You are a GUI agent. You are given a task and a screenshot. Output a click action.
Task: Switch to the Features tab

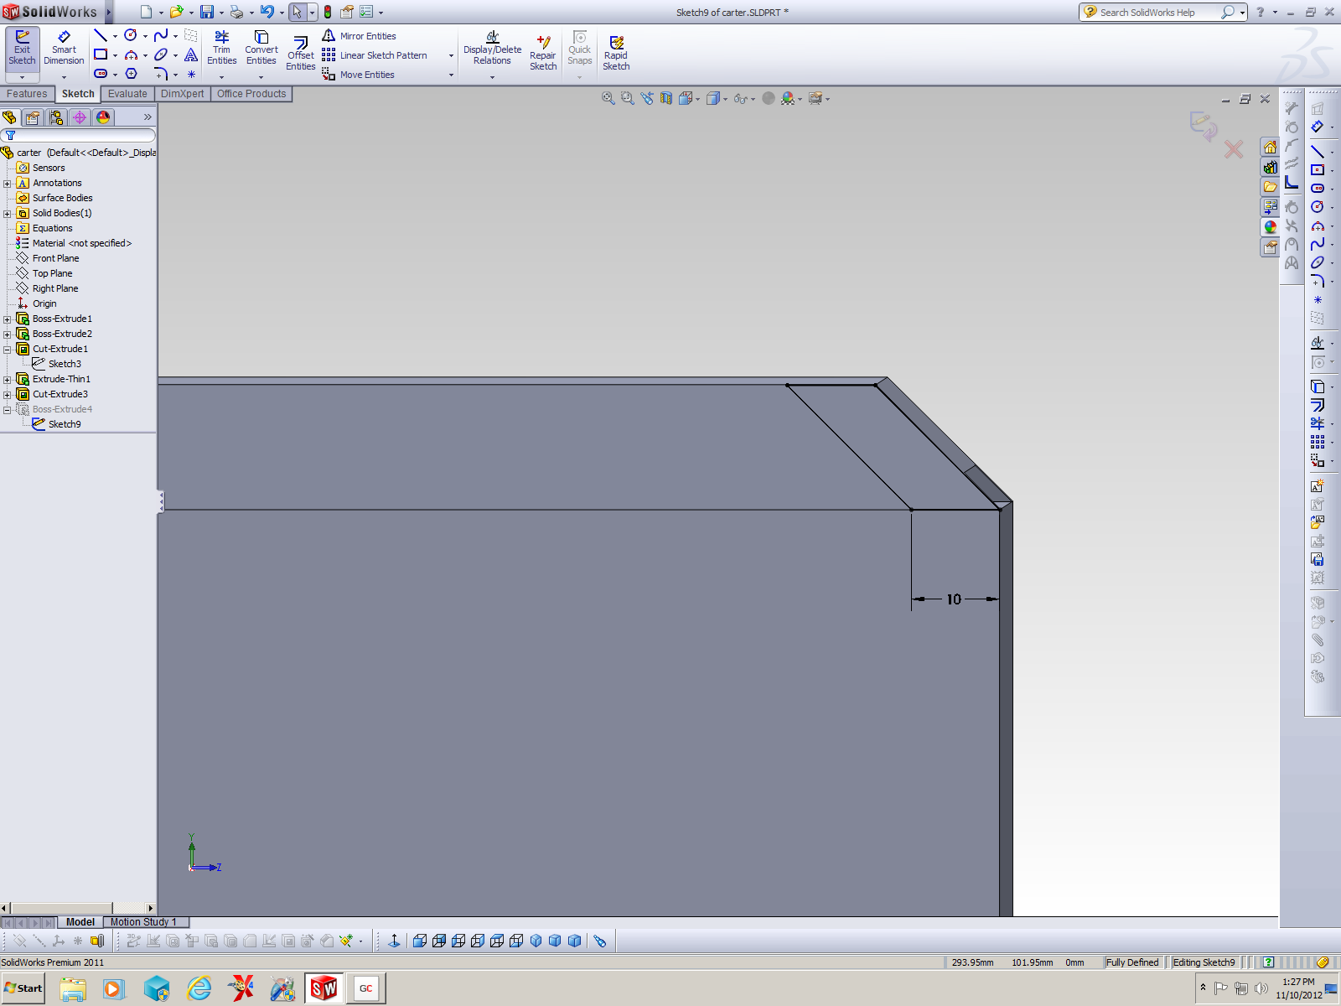click(x=28, y=94)
